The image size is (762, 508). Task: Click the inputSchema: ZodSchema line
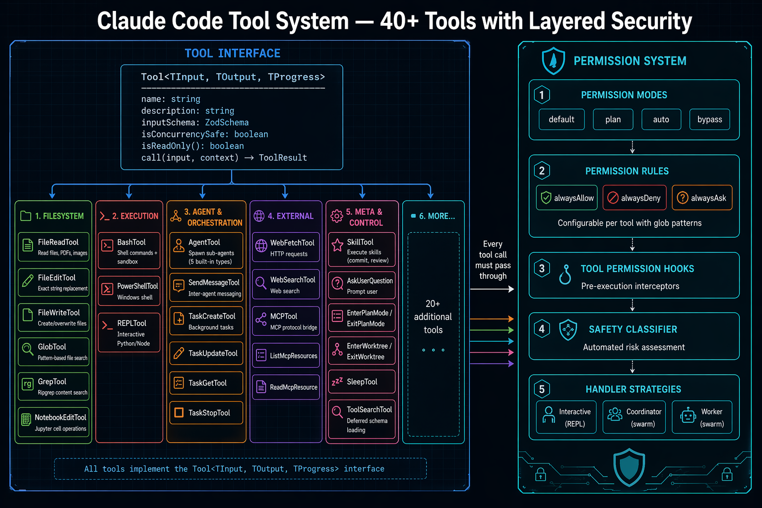tap(195, 123)
